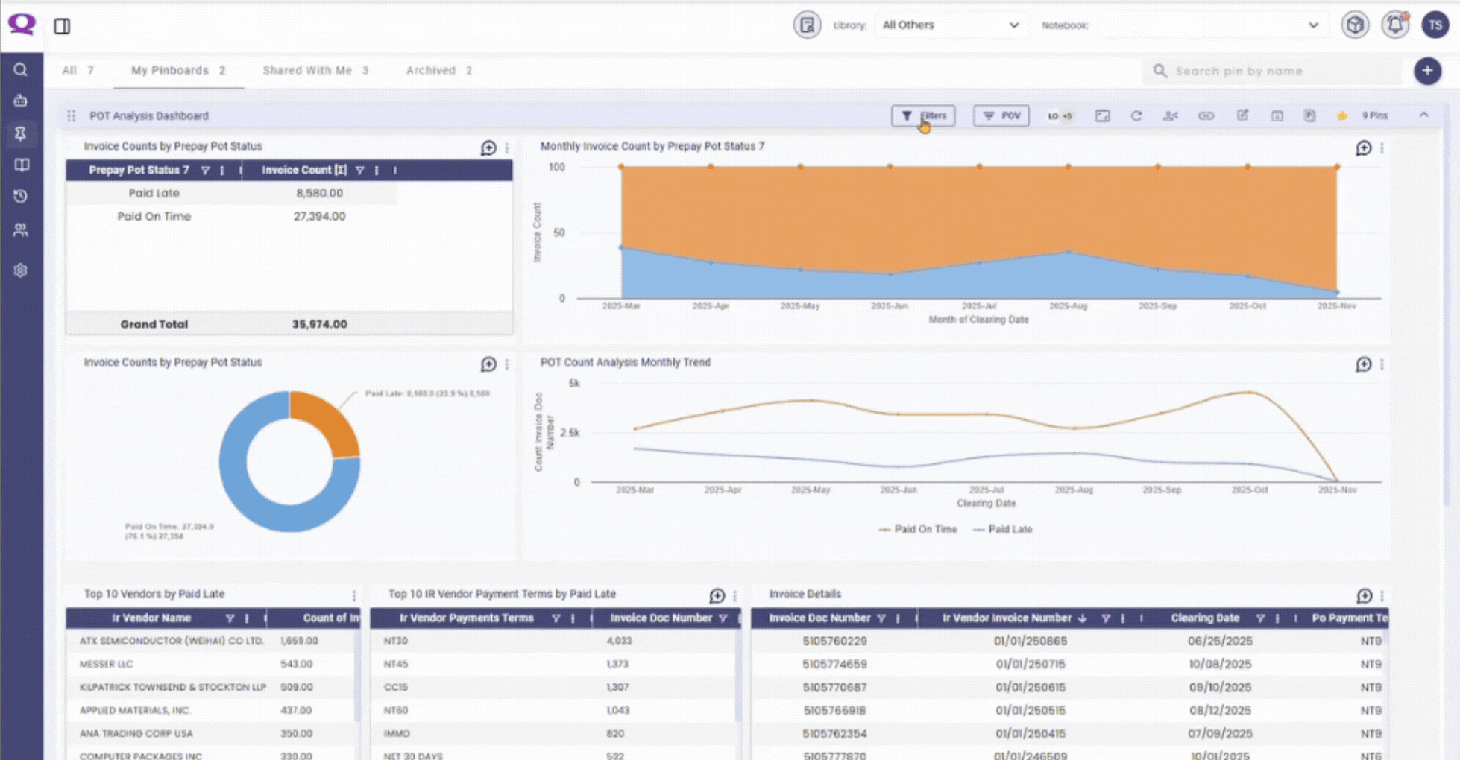Toggle the sidebar panel icon at top
Screen dimensions: 1460x760
tap(62, 26)
